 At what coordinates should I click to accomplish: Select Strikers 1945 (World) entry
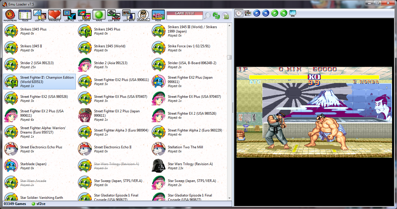point(113,48)
